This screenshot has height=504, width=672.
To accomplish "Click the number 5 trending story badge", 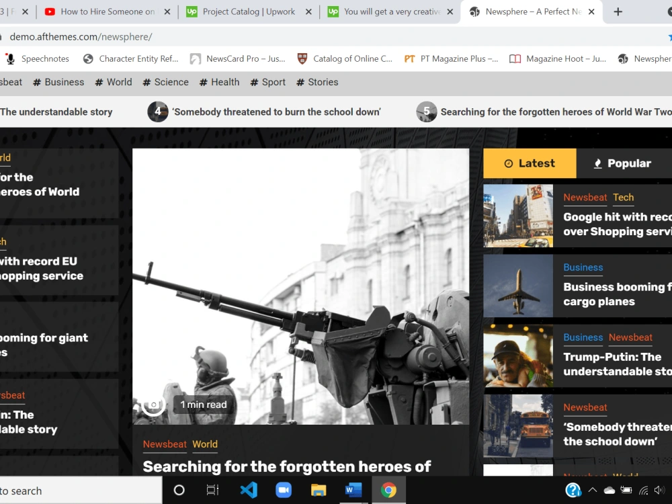I will tap(427, 112).
